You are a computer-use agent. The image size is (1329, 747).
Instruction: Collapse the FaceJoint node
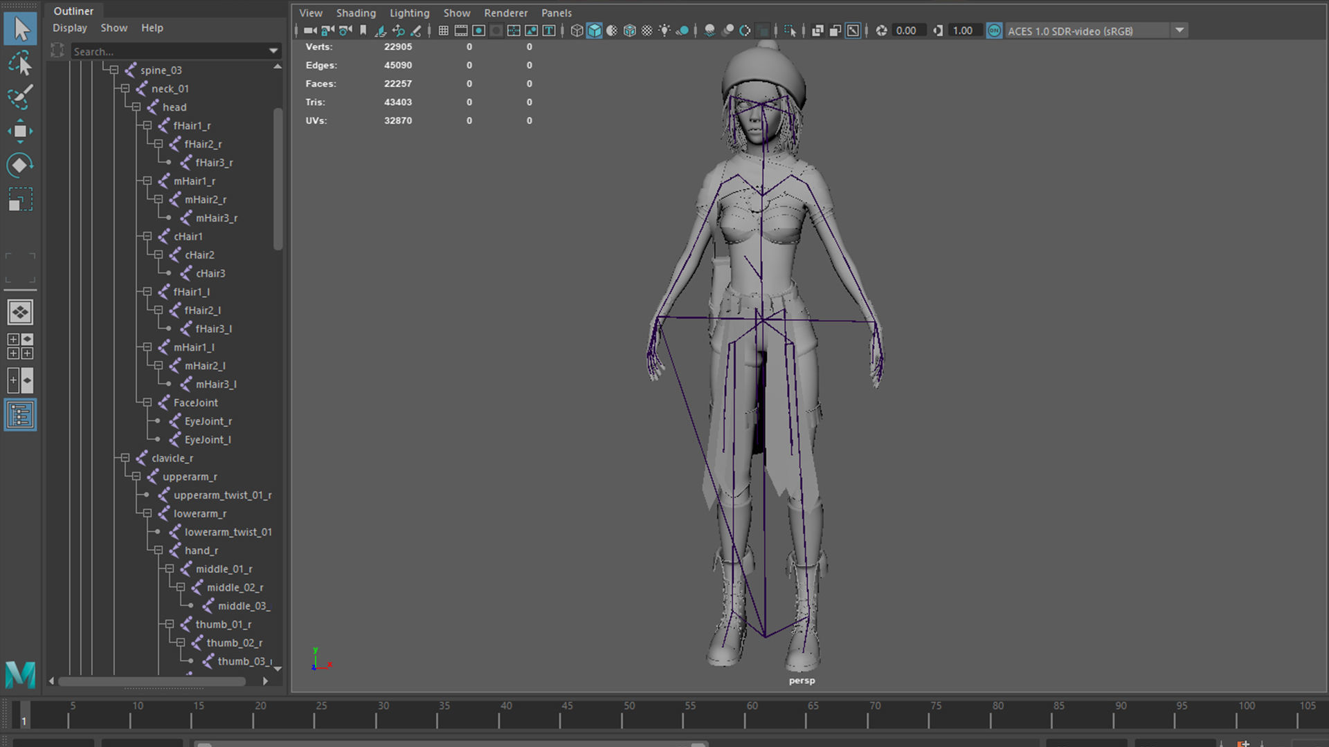click(147, 403)
